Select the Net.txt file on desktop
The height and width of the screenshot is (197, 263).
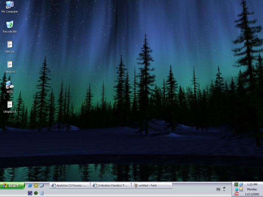pyautogui.click(x=10, y=45)
